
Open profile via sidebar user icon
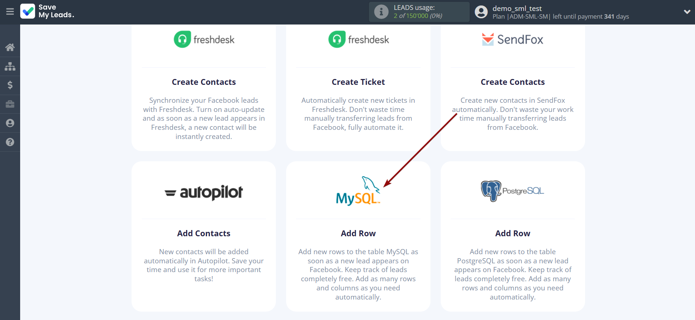coord(10,123)
